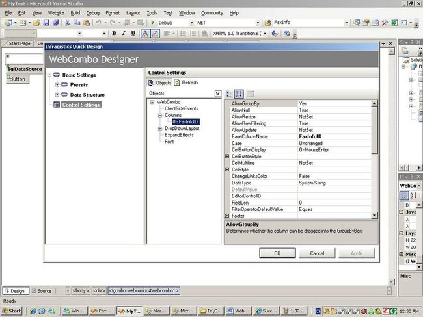Click the Foreground Color A icon

click(x=145, y=34)
